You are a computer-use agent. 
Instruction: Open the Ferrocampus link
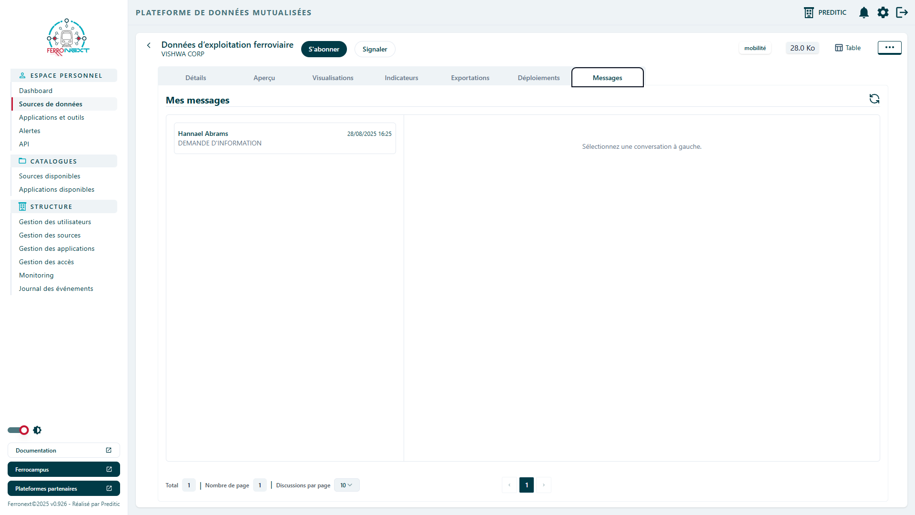(64, 469)
